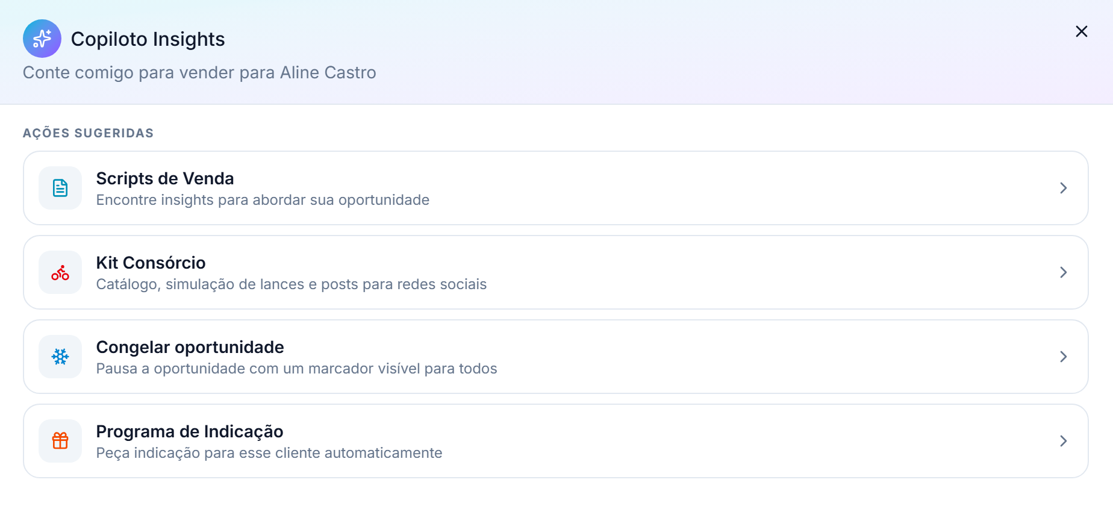
Task: Close the Copiloto Insights panel
Action: (1082, 31)
